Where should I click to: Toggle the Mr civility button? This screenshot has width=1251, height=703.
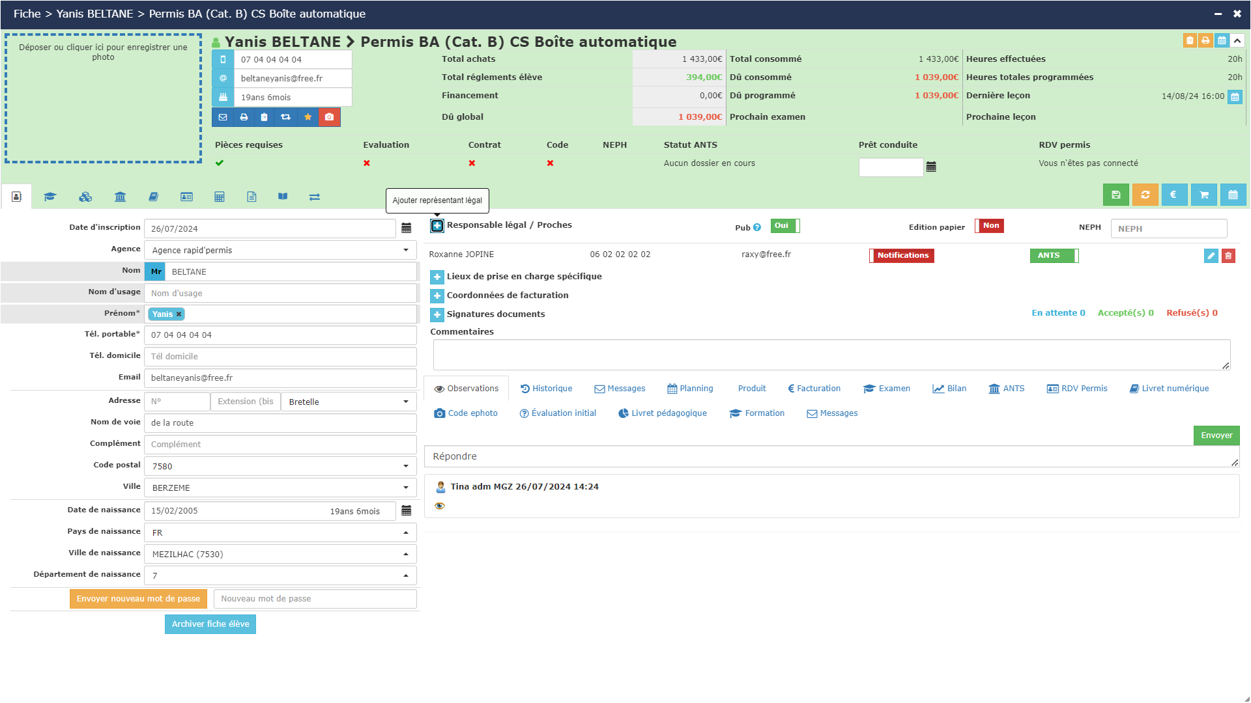pyautogui.click(x=156, y=271)
